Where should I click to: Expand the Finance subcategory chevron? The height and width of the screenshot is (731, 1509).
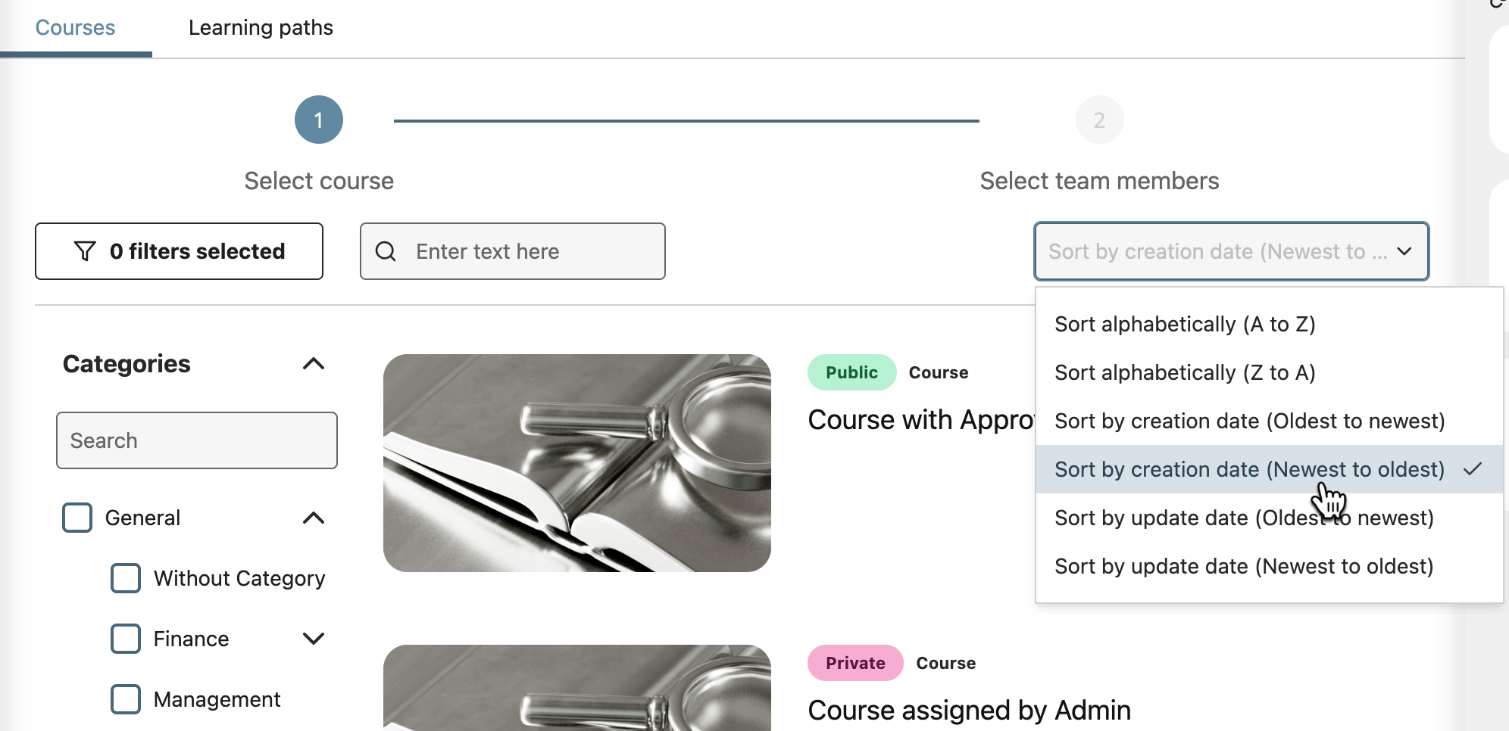point(314,639)
